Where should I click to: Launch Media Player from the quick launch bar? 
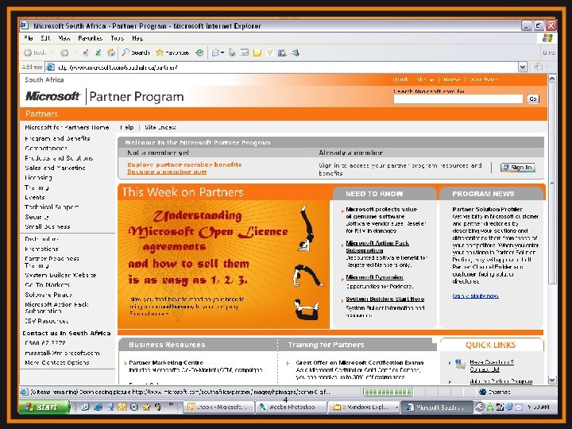click(134, 407)
